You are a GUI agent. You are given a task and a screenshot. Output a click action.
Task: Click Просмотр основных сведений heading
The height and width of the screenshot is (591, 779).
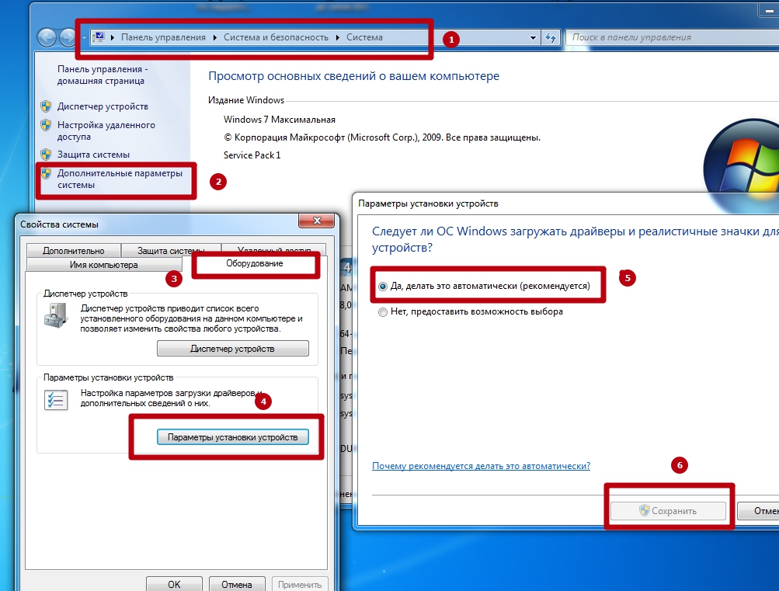(x=353, y=76)
